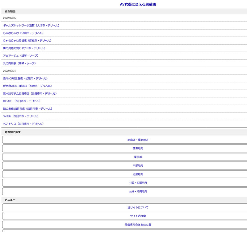Choose the 九州・沖縄地方 region button
The width and height of the screenshot is (247, 232).
pos(138,192)
